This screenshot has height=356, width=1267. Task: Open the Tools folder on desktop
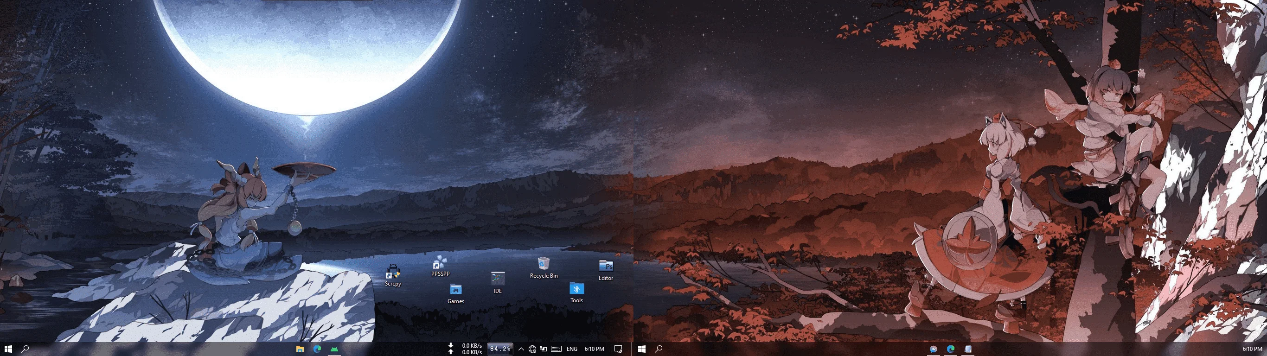576,292
